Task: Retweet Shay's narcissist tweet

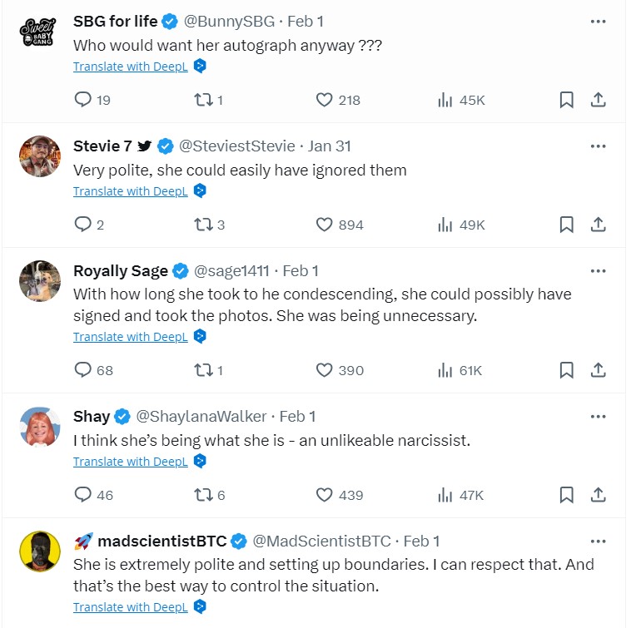Action: point(203,495)
